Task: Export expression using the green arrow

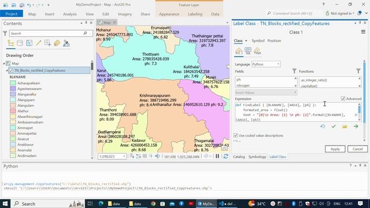Action: [x=356, y=127]
